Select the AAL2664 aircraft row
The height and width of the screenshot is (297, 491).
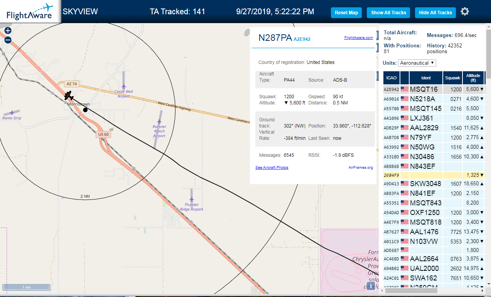coord(434,259)
